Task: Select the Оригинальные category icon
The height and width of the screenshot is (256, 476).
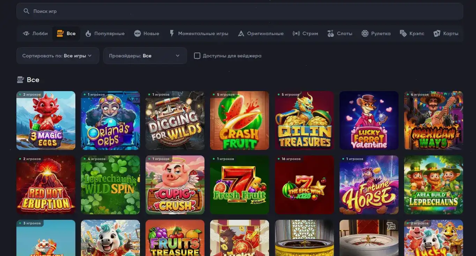Action: (x=241, y=33)
